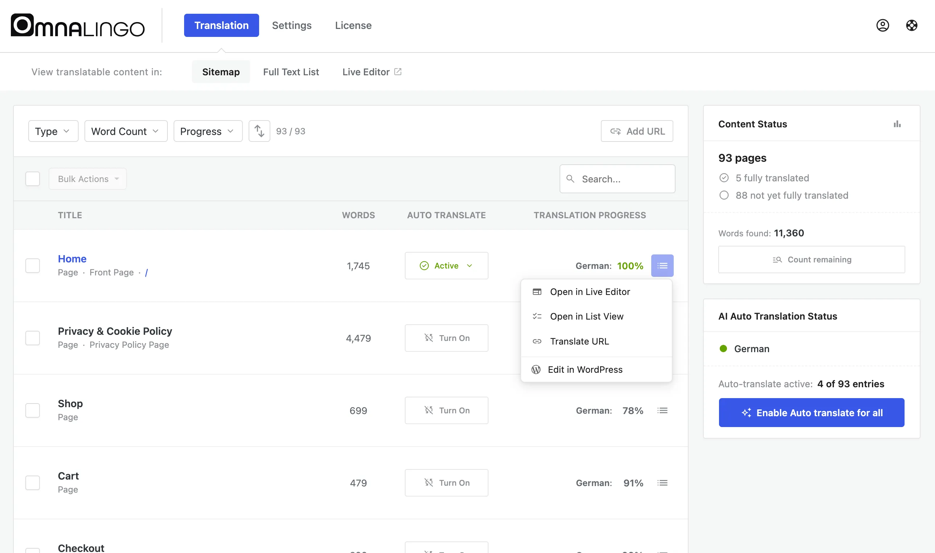Open the Content Status bar chart icon
This screenshot has height=553, width=935.
(897, 124)
